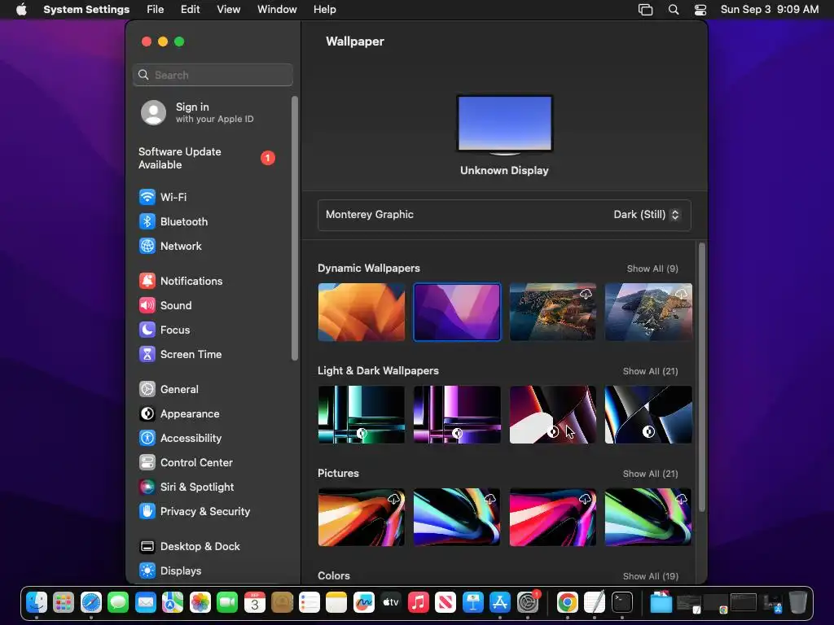Open the File menu
Image resolution: width=834 pixels, height=625 pixels.
coord(156,10)
